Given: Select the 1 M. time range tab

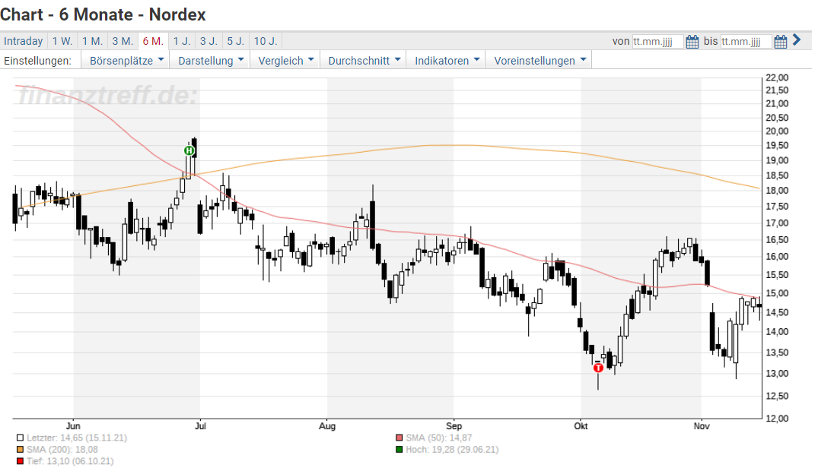Looking at the screenshot, I should coord(93,41).
